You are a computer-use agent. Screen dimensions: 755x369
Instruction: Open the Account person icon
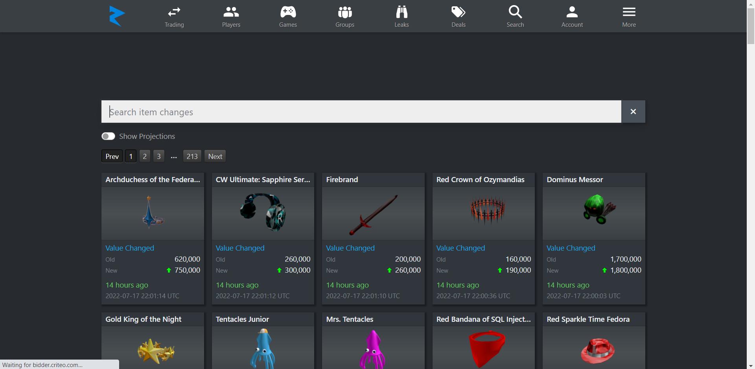point(572,12)
